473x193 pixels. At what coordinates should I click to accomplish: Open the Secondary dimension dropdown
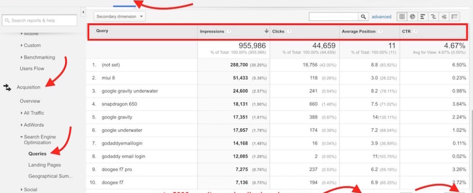click(119, 16)
